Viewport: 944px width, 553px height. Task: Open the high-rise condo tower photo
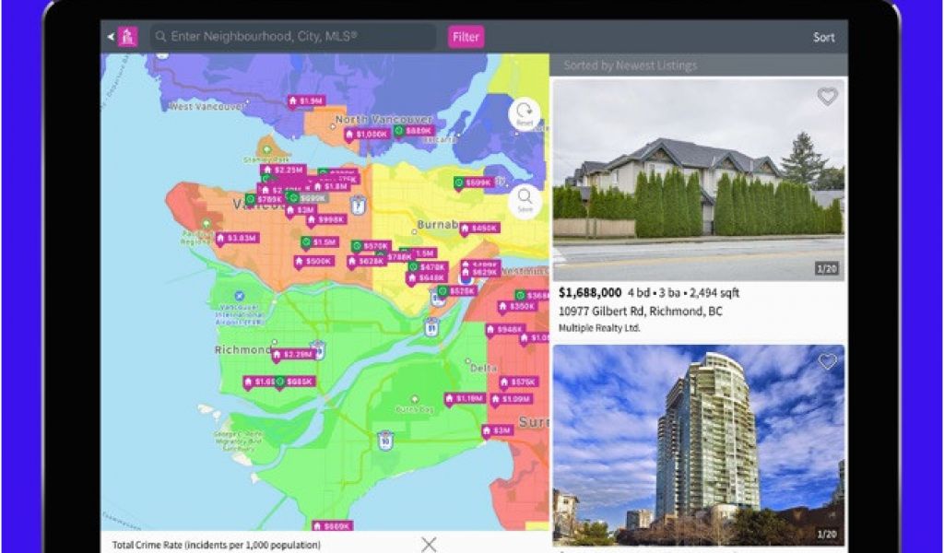[699, 444]
